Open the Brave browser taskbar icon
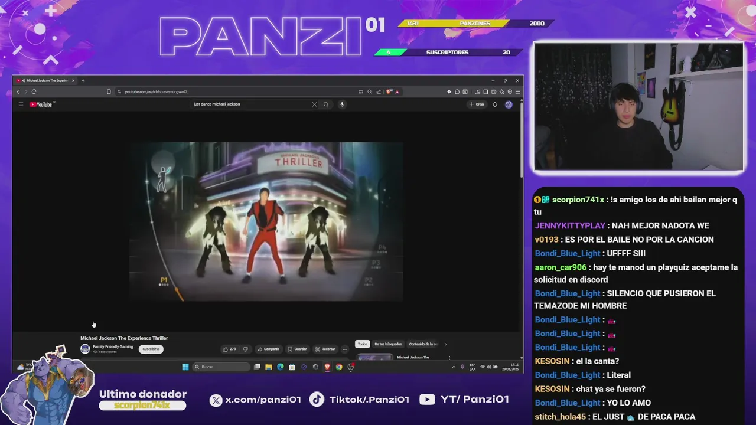Image resolution: width=756 pixels, height=425 pixels. pyautogui.click(x=327, y=367)
